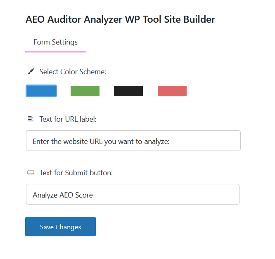Click the AEO Auditor Analyzer page heading

click(120, 19)
